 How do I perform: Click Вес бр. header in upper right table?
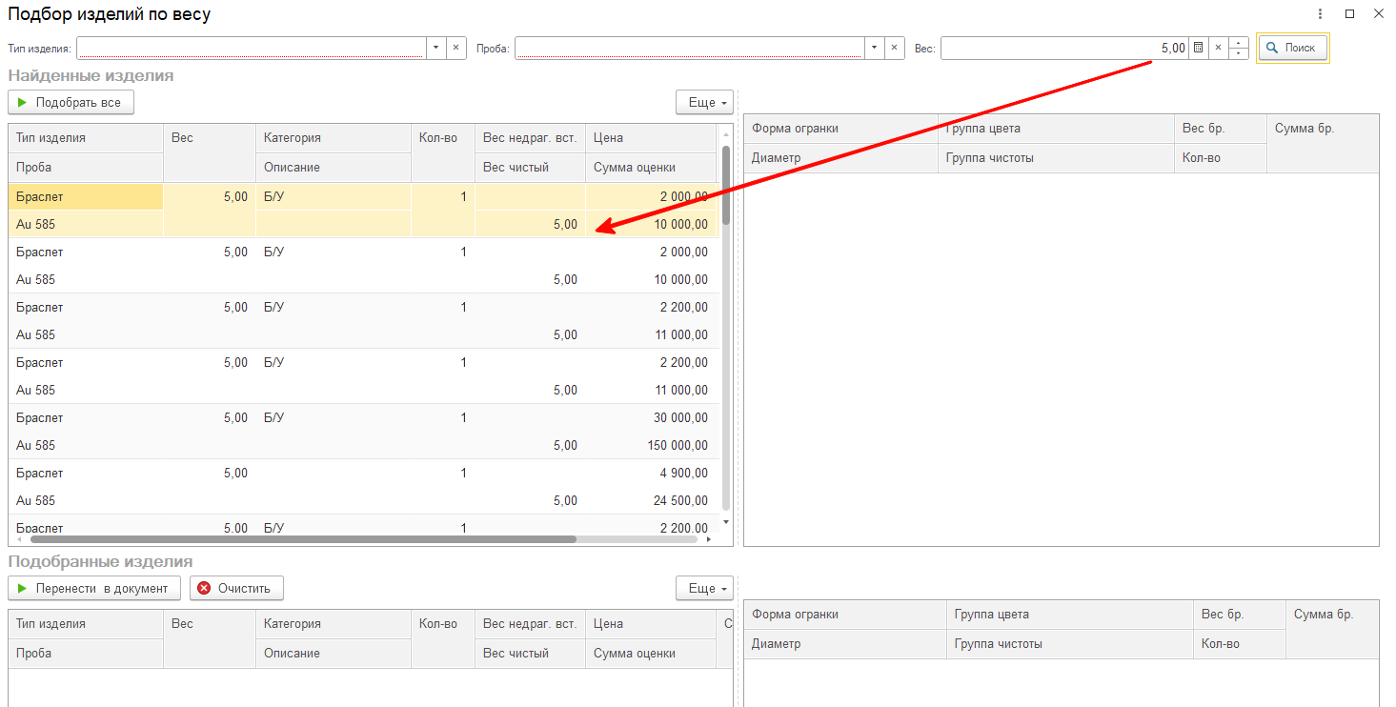pos(1221,129)
